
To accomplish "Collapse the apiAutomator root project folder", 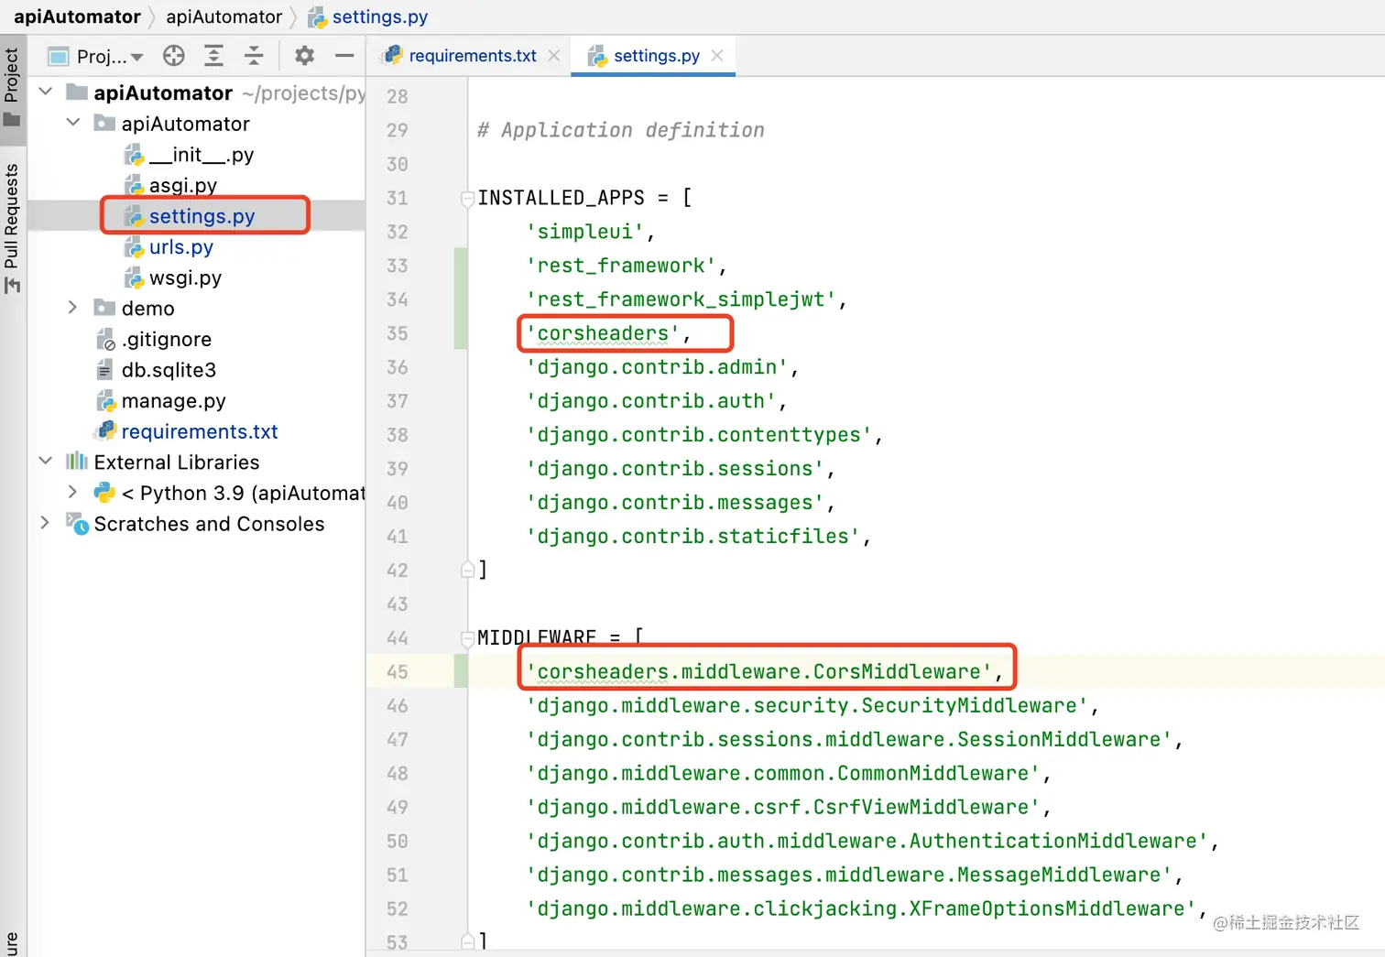I will click(46, 92).
